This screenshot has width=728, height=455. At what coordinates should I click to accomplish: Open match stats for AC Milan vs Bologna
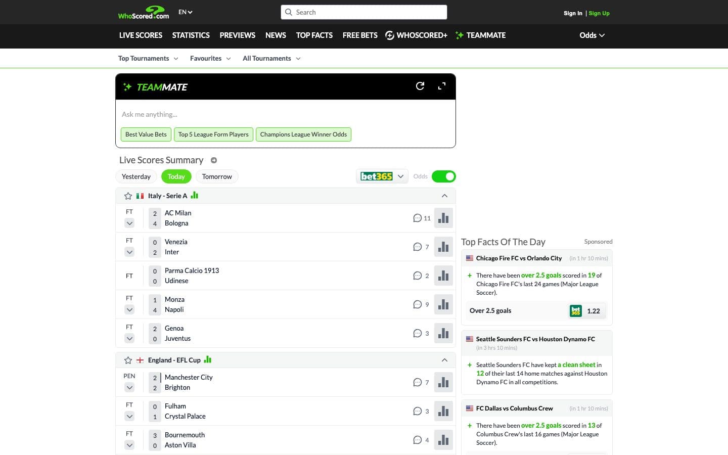click(x=443, y=218)
